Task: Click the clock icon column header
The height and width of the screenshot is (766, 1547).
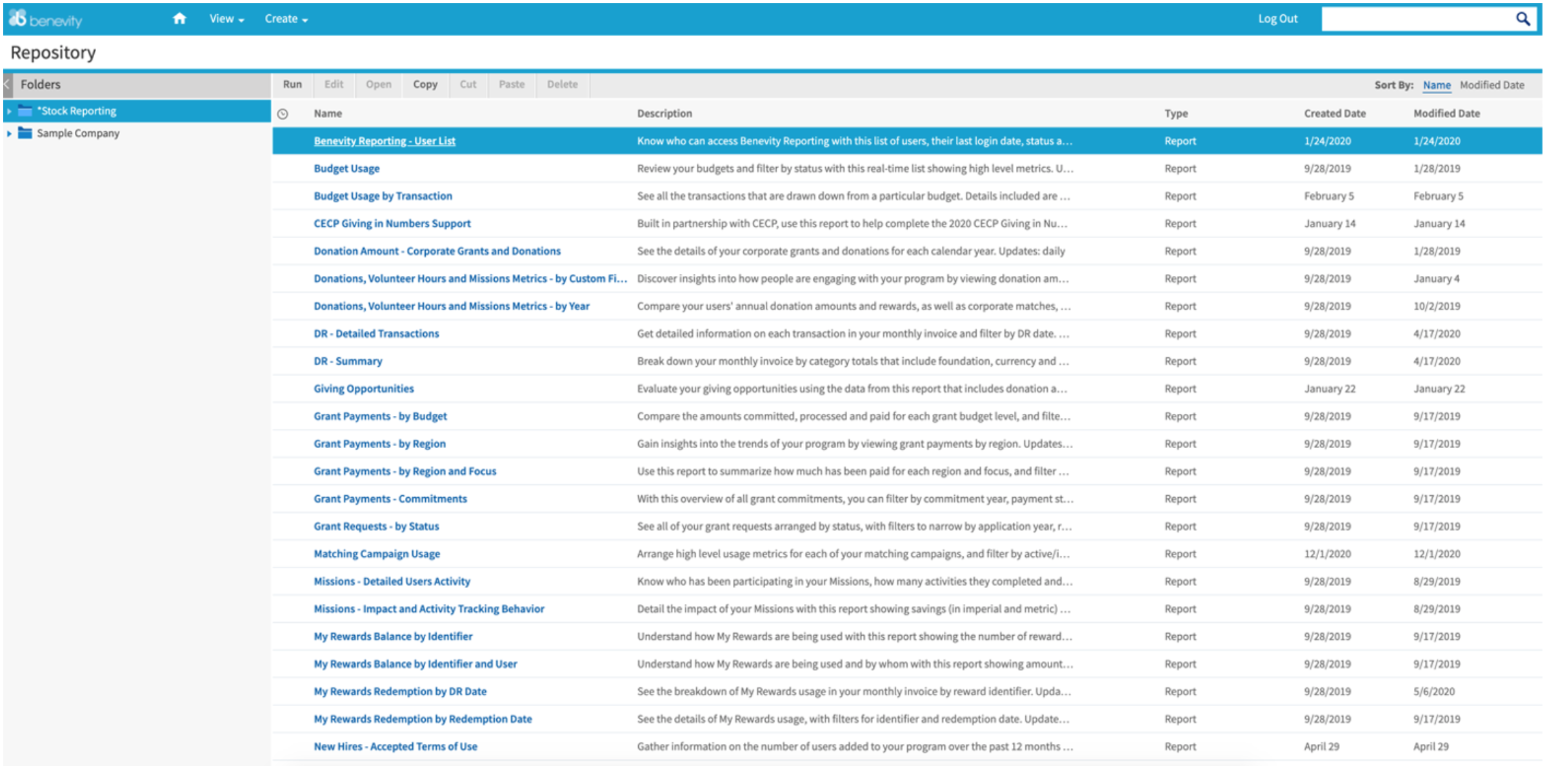Action: [x=283, y=113]
